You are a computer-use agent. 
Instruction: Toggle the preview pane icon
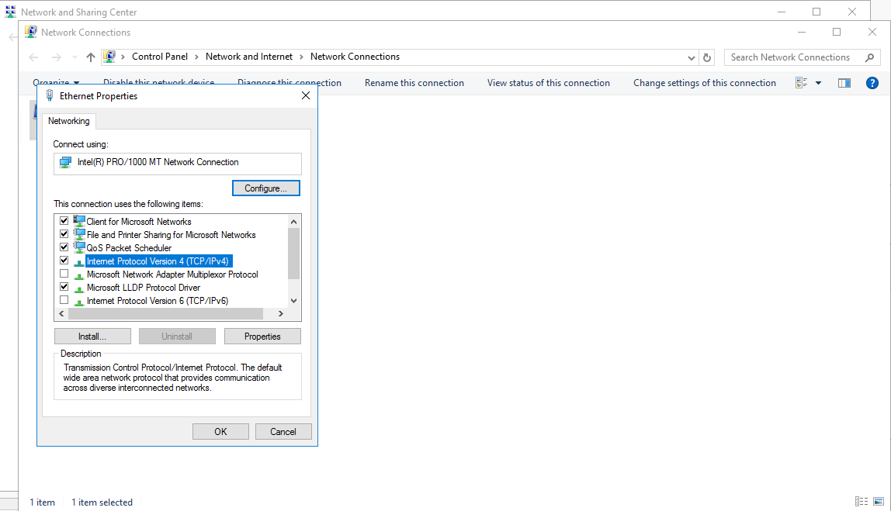tap(844, 83)
